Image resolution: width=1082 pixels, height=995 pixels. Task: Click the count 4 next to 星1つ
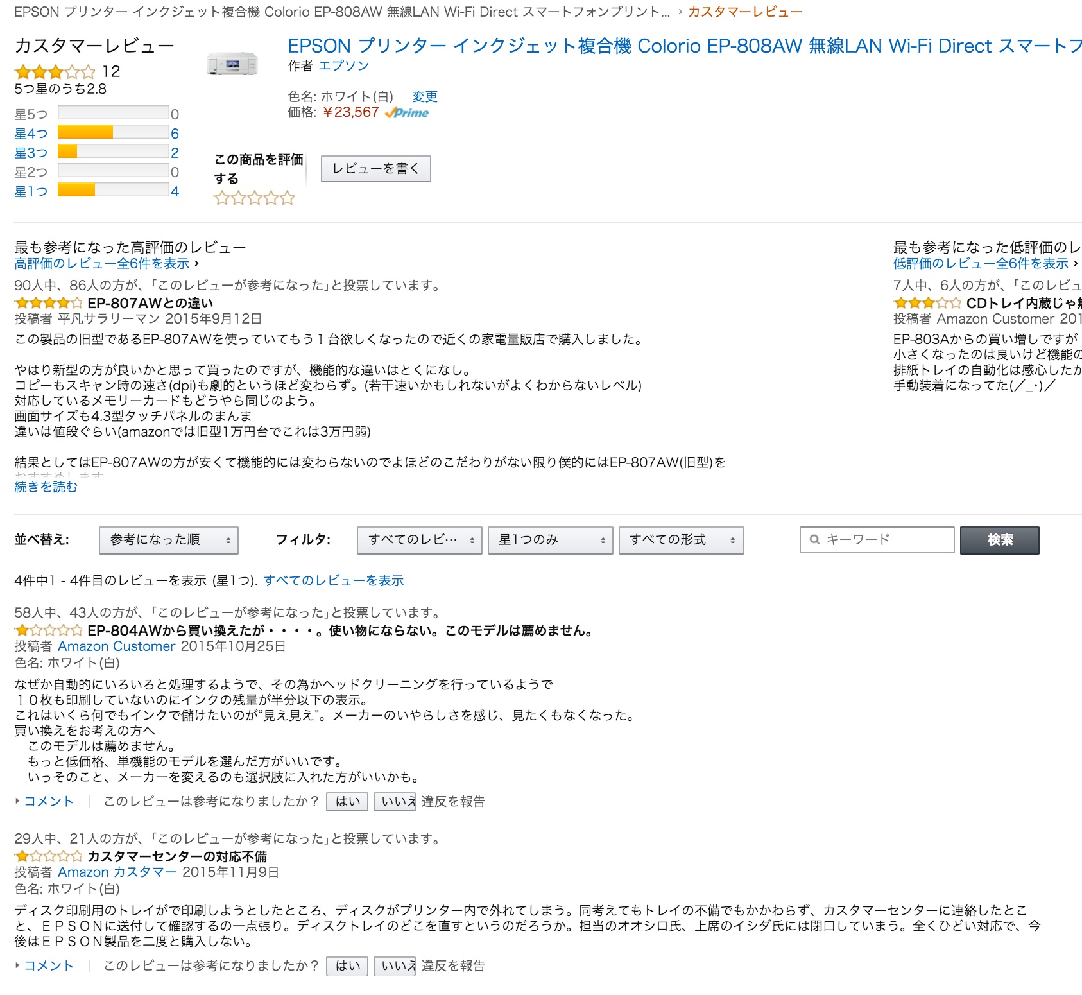click(175, 191)
